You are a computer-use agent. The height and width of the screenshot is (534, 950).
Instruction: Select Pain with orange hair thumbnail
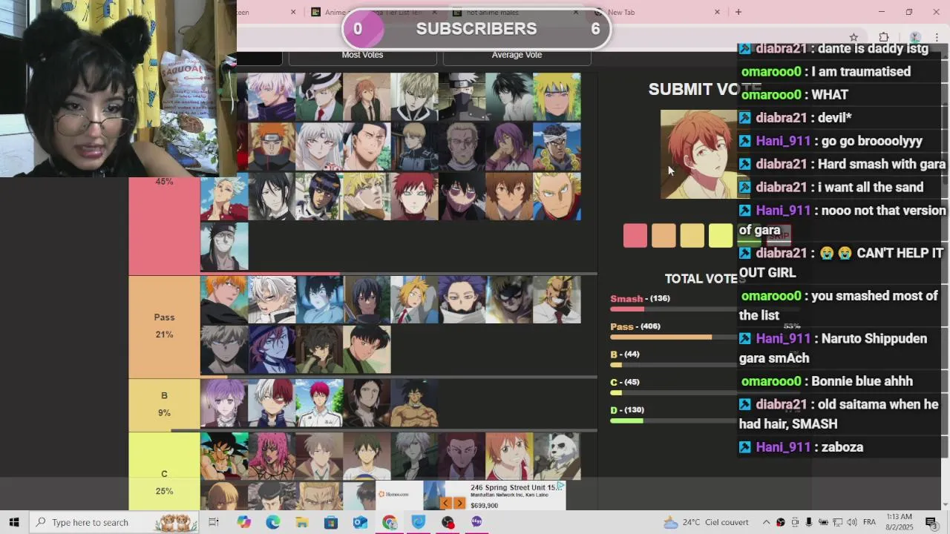[x=272, y=147]
